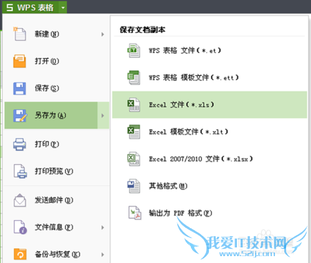This screenshot has height=263, width=311.
Task: Select 打印预览(V) menu item
Action: tap(57, 171)
